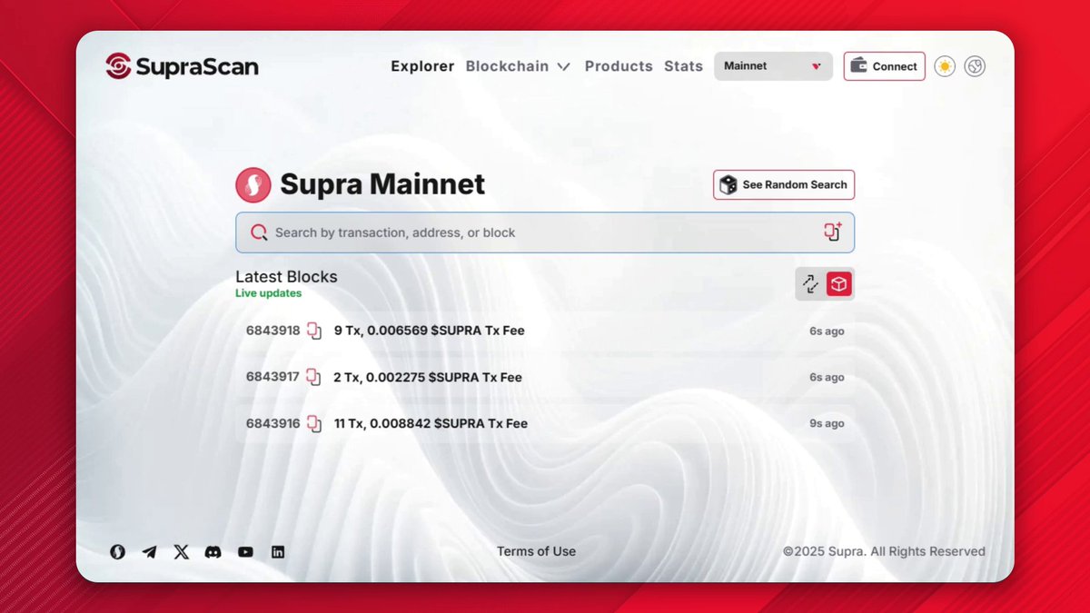Click the SupraScan logo
Image resolution: width=1090 pixels, height=613 pixels.
182,66
